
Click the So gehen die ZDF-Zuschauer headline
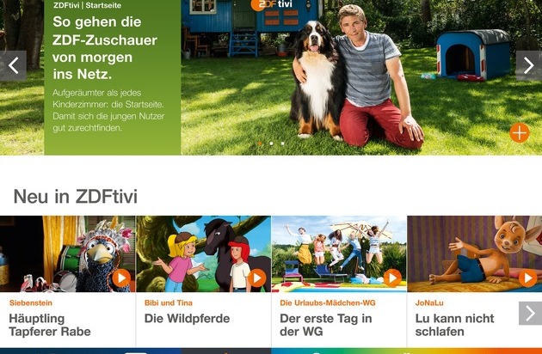[105, 48]
